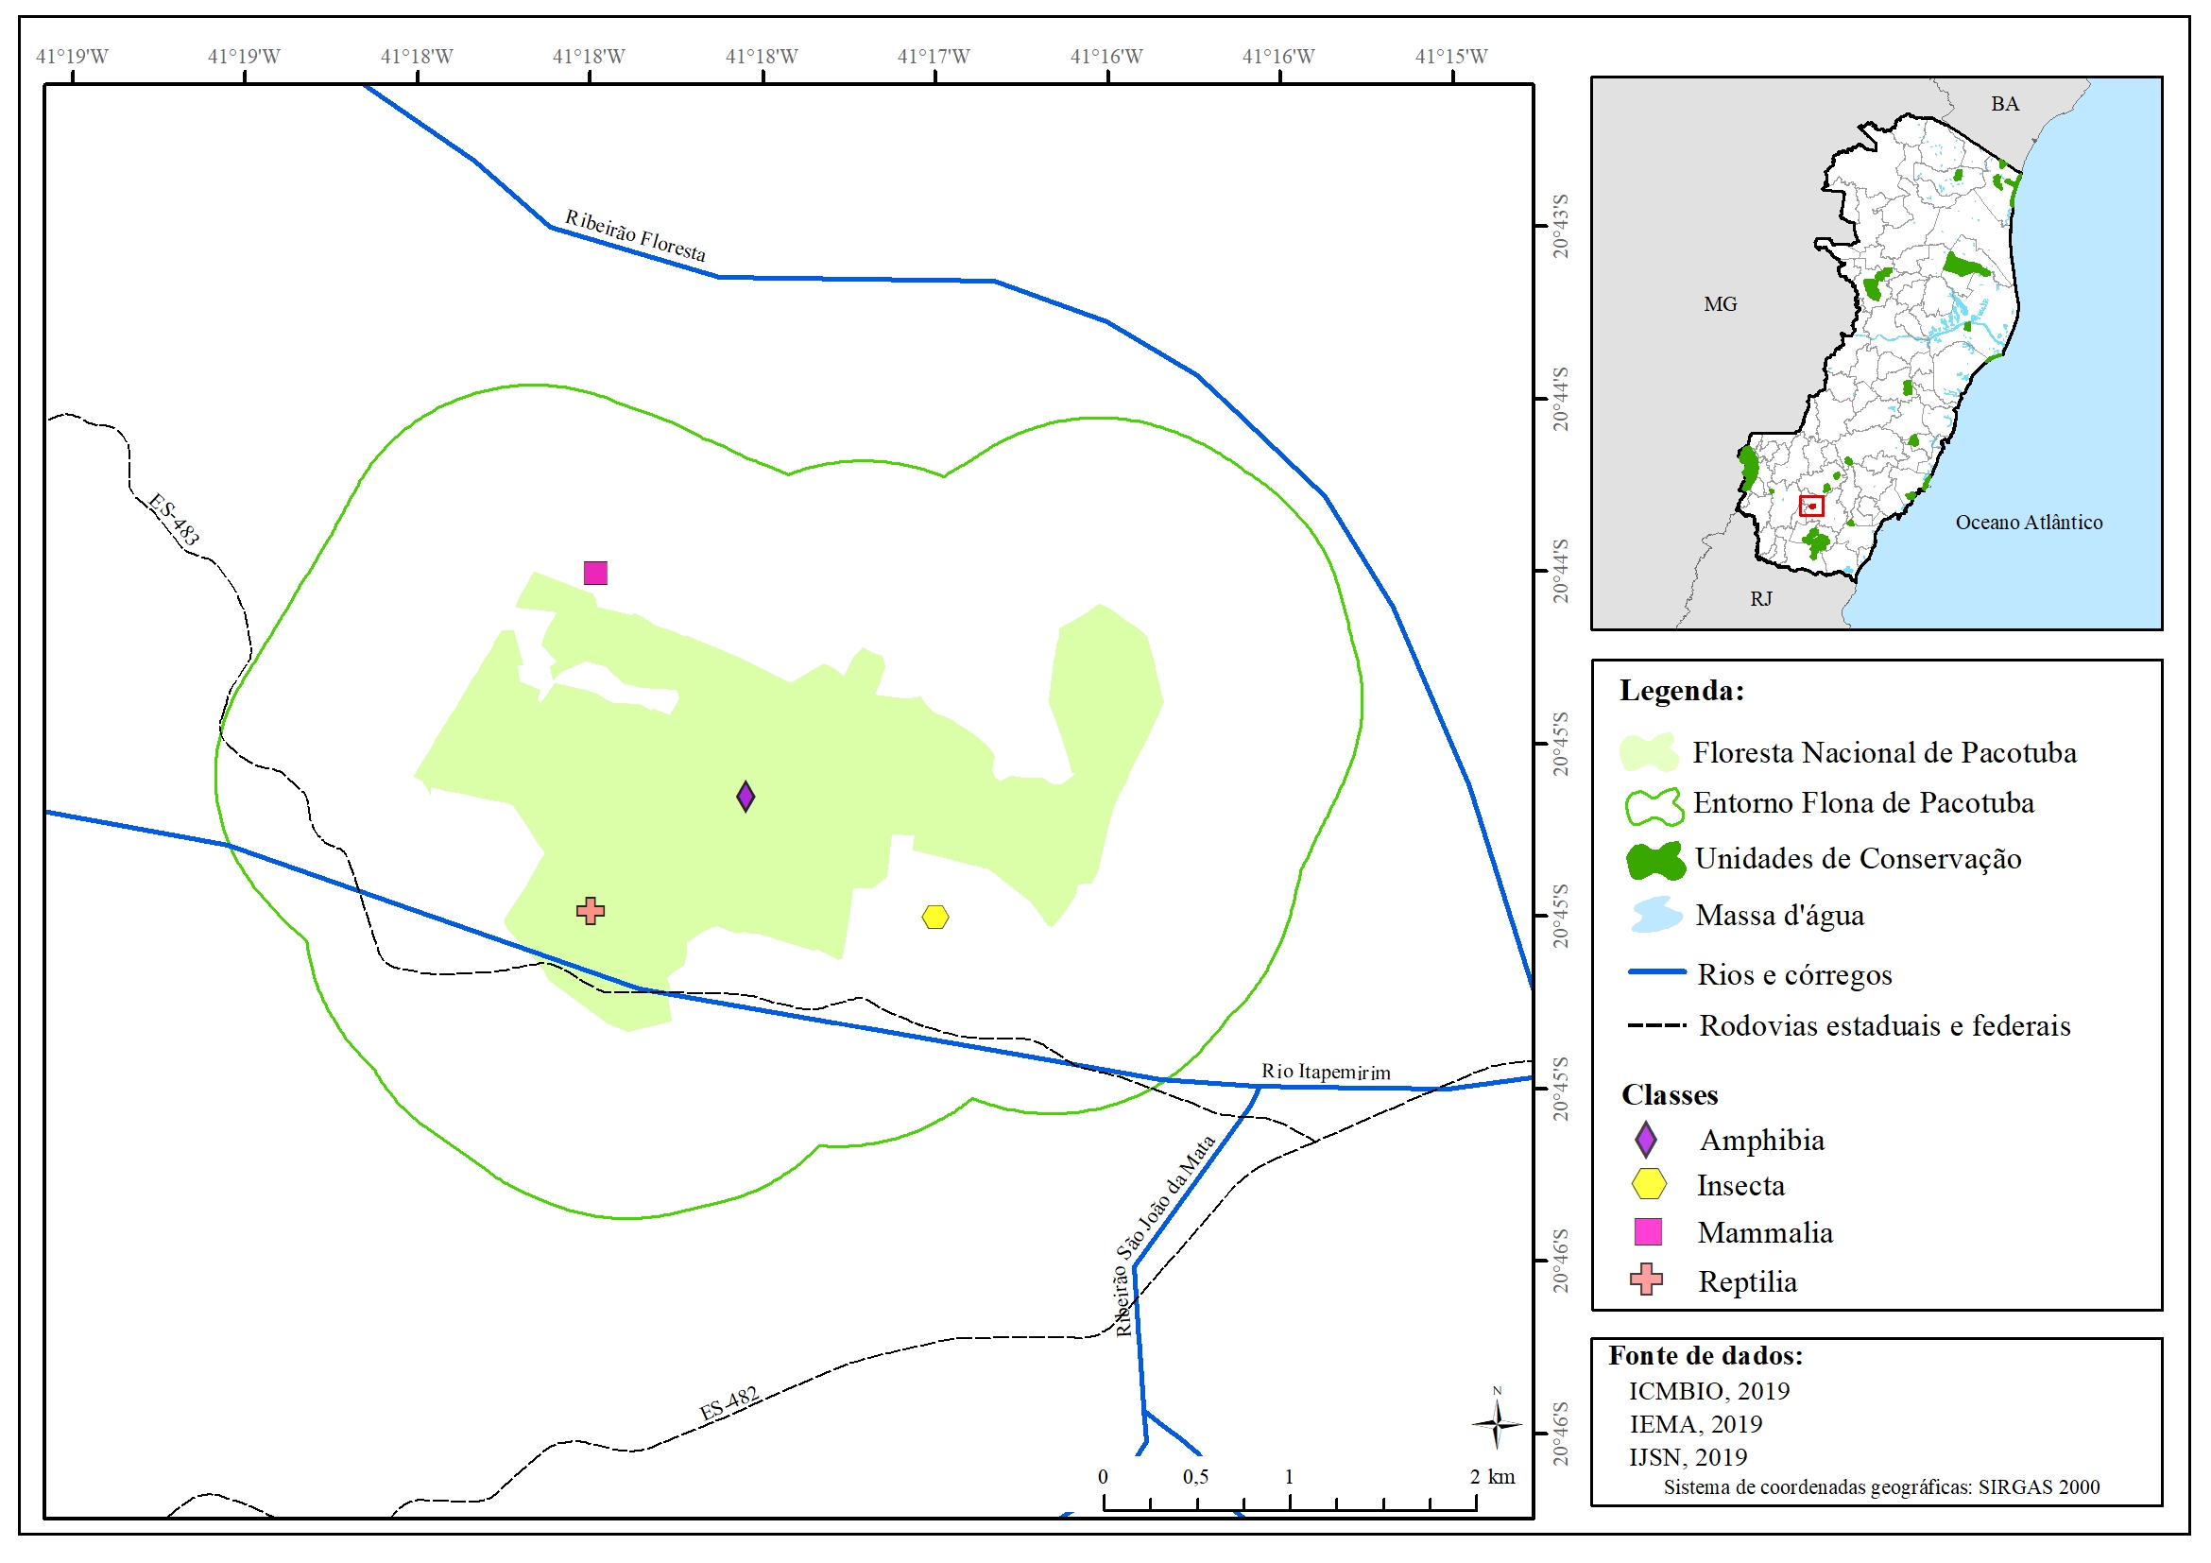The width and height of the screenshot is (2211, 1563).
Task: Click the Reptilia cross symbol in legend
Action: pyautogui.click(x=1646, y=1280)
